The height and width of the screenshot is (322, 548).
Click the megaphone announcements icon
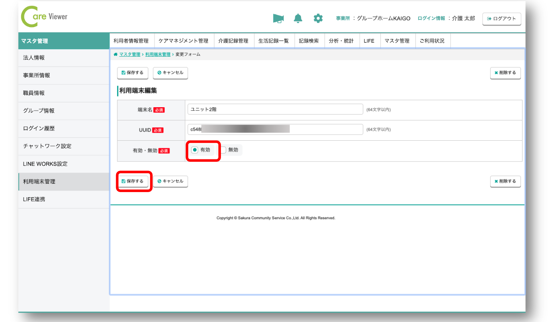coord(278,18)
